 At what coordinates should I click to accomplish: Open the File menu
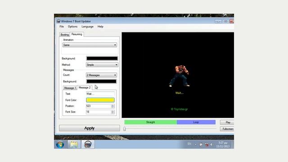(x=62, y=27)
